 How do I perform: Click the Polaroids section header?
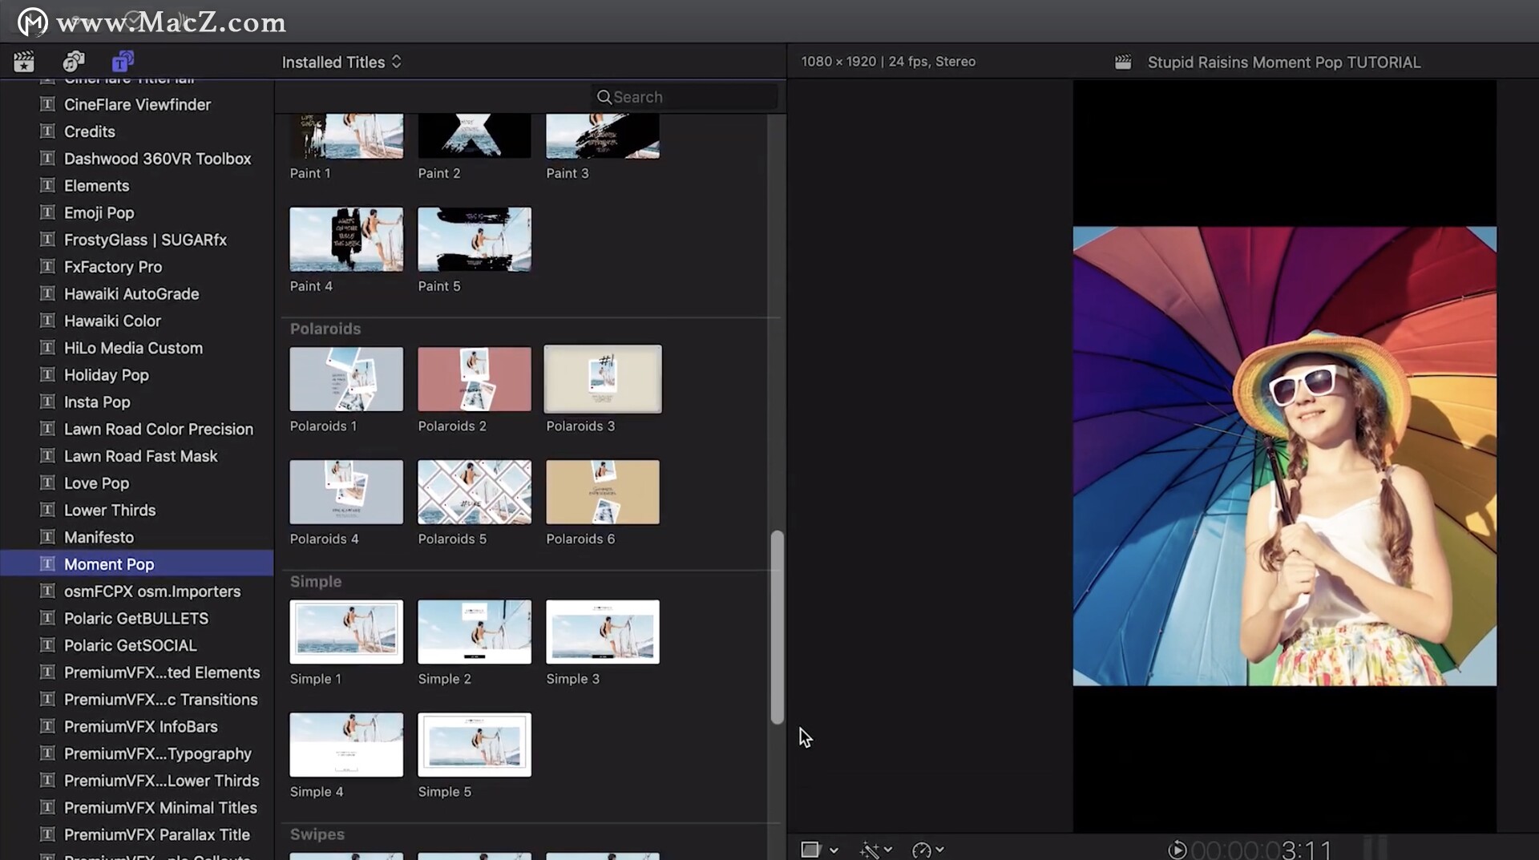325,329
